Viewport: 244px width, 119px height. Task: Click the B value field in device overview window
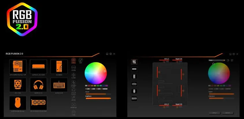99,89
